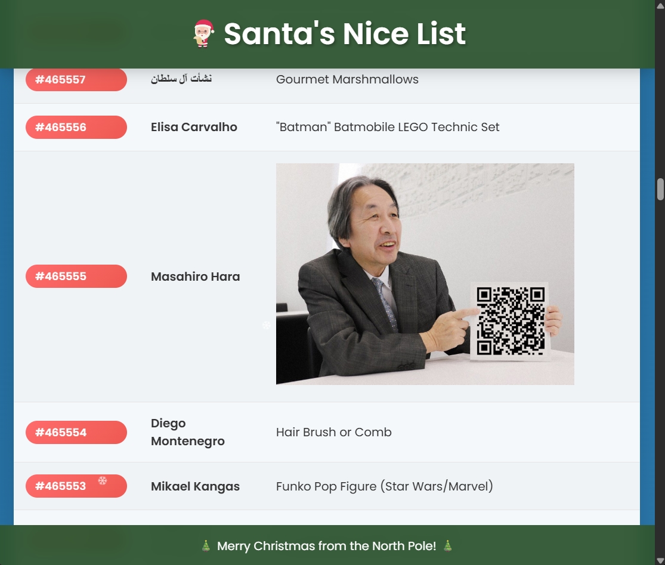This screenshot has height=565, width=665.
Task: Click the vertical scrollbar thumb
Action: click(x=660, y=189)
